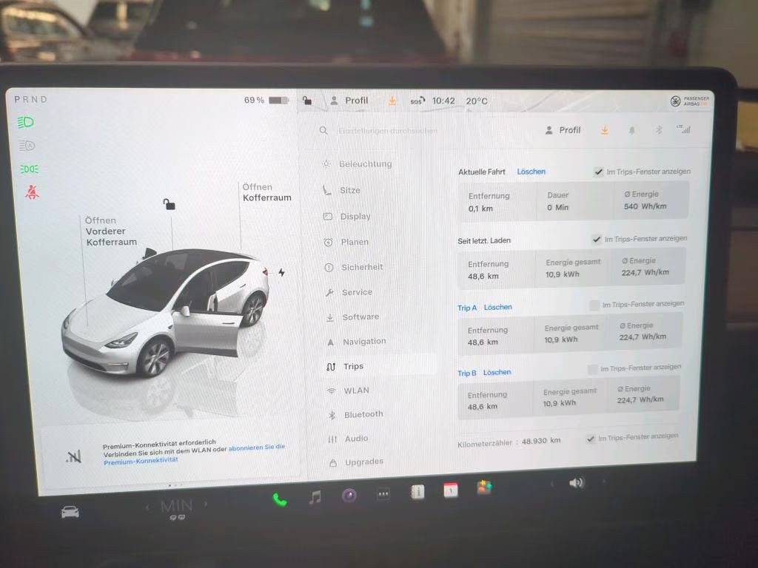758x568 pixels.
Task: Tap the orange download icon in status bar
Action: click(x=392, y=101)
